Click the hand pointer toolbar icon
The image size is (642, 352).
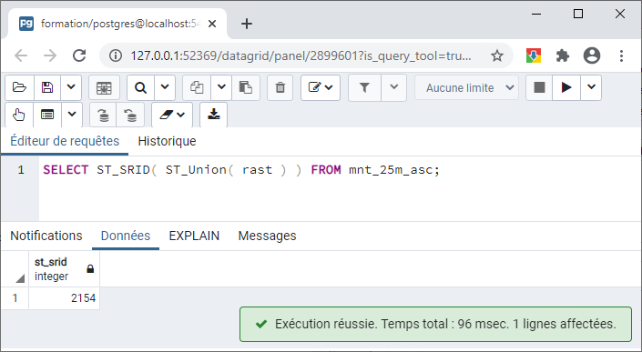click(x=19, y=115)
